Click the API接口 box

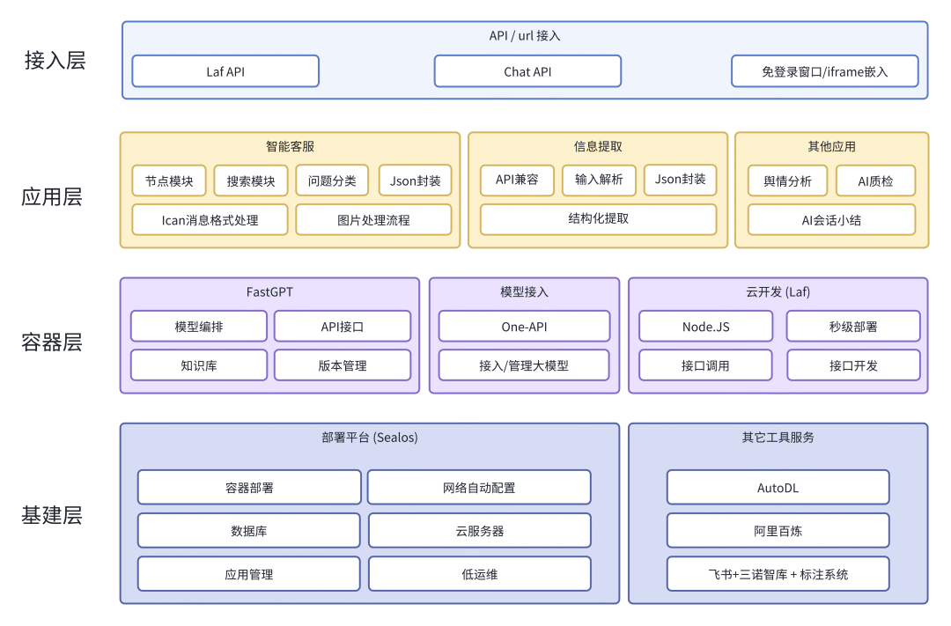[343, 327]
